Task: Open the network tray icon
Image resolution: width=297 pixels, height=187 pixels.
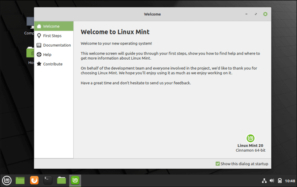Action: [264, 181]
